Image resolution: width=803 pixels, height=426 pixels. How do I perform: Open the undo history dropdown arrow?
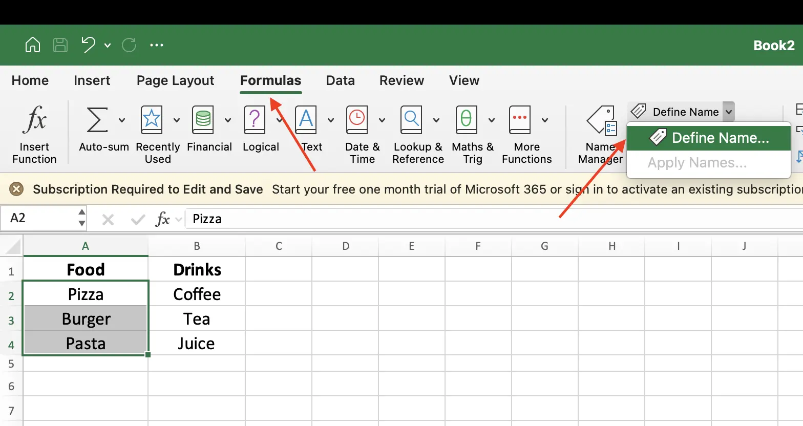(108, 46)
